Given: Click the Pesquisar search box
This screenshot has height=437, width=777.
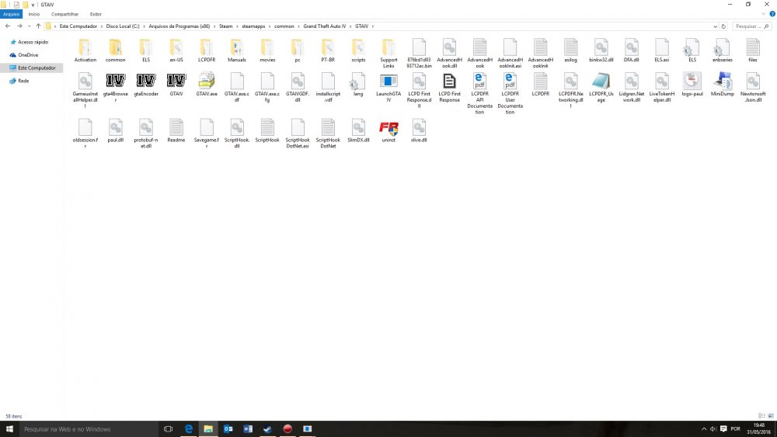Looking at the screenshot, I should coord(751,26).
